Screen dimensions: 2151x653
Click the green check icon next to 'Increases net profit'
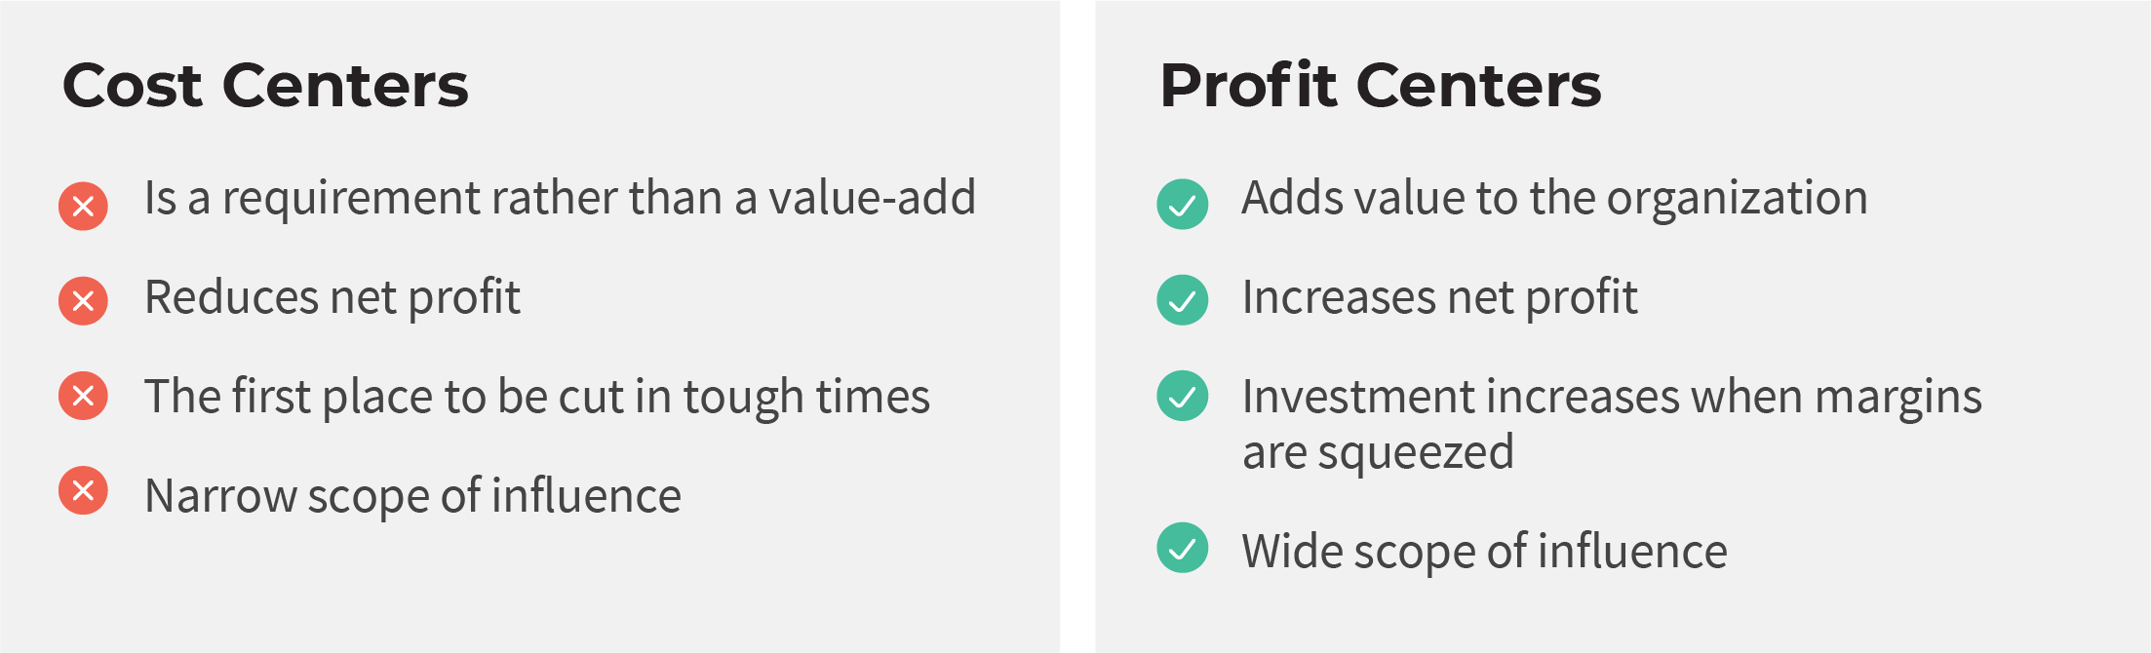coord(1182,300)
